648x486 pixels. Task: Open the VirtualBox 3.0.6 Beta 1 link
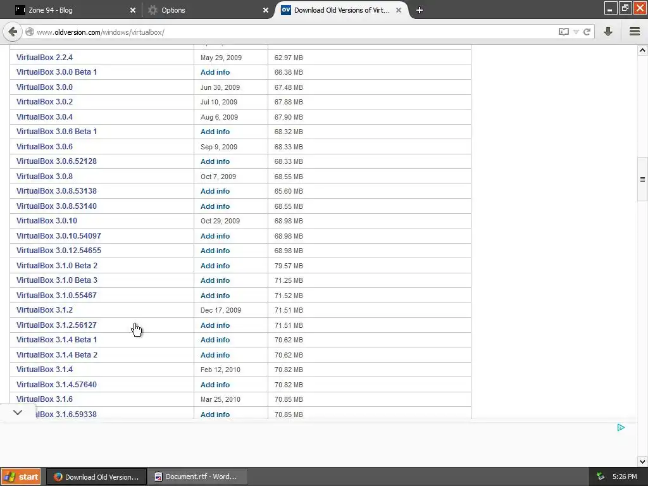click(56, 132)
